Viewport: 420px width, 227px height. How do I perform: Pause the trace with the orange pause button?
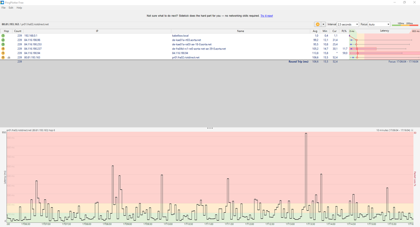[317, 24]
